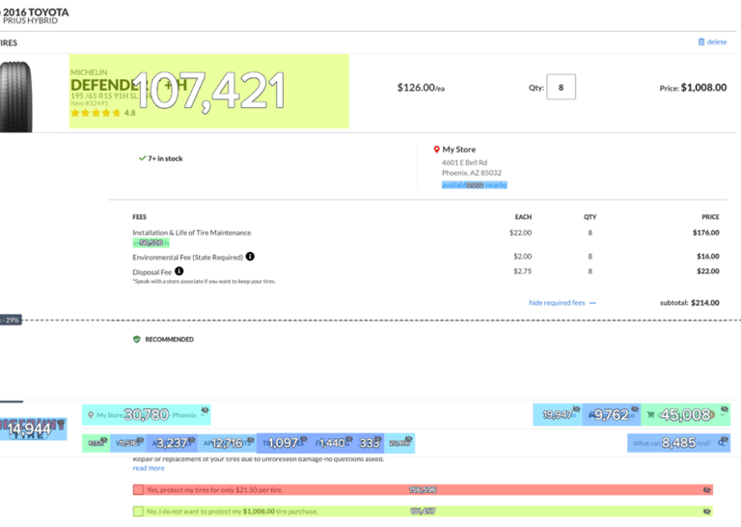Select nav tab showing 3,237 clicks
The height and width of the screenshot is (527, 741).
point(172,443)
